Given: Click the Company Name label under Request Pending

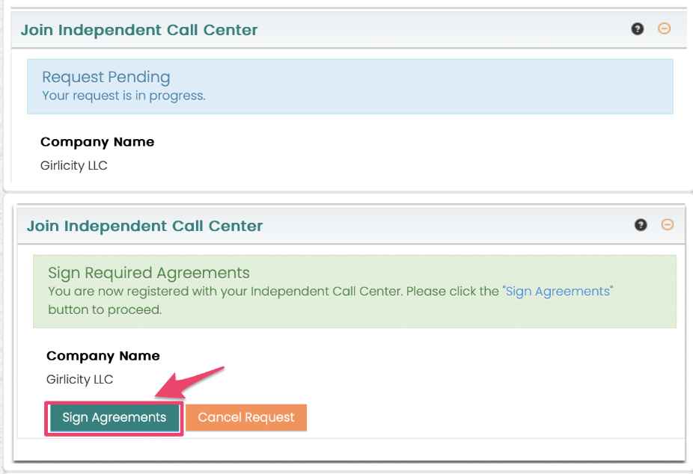Looking at the screenshot, I should 97,142.
